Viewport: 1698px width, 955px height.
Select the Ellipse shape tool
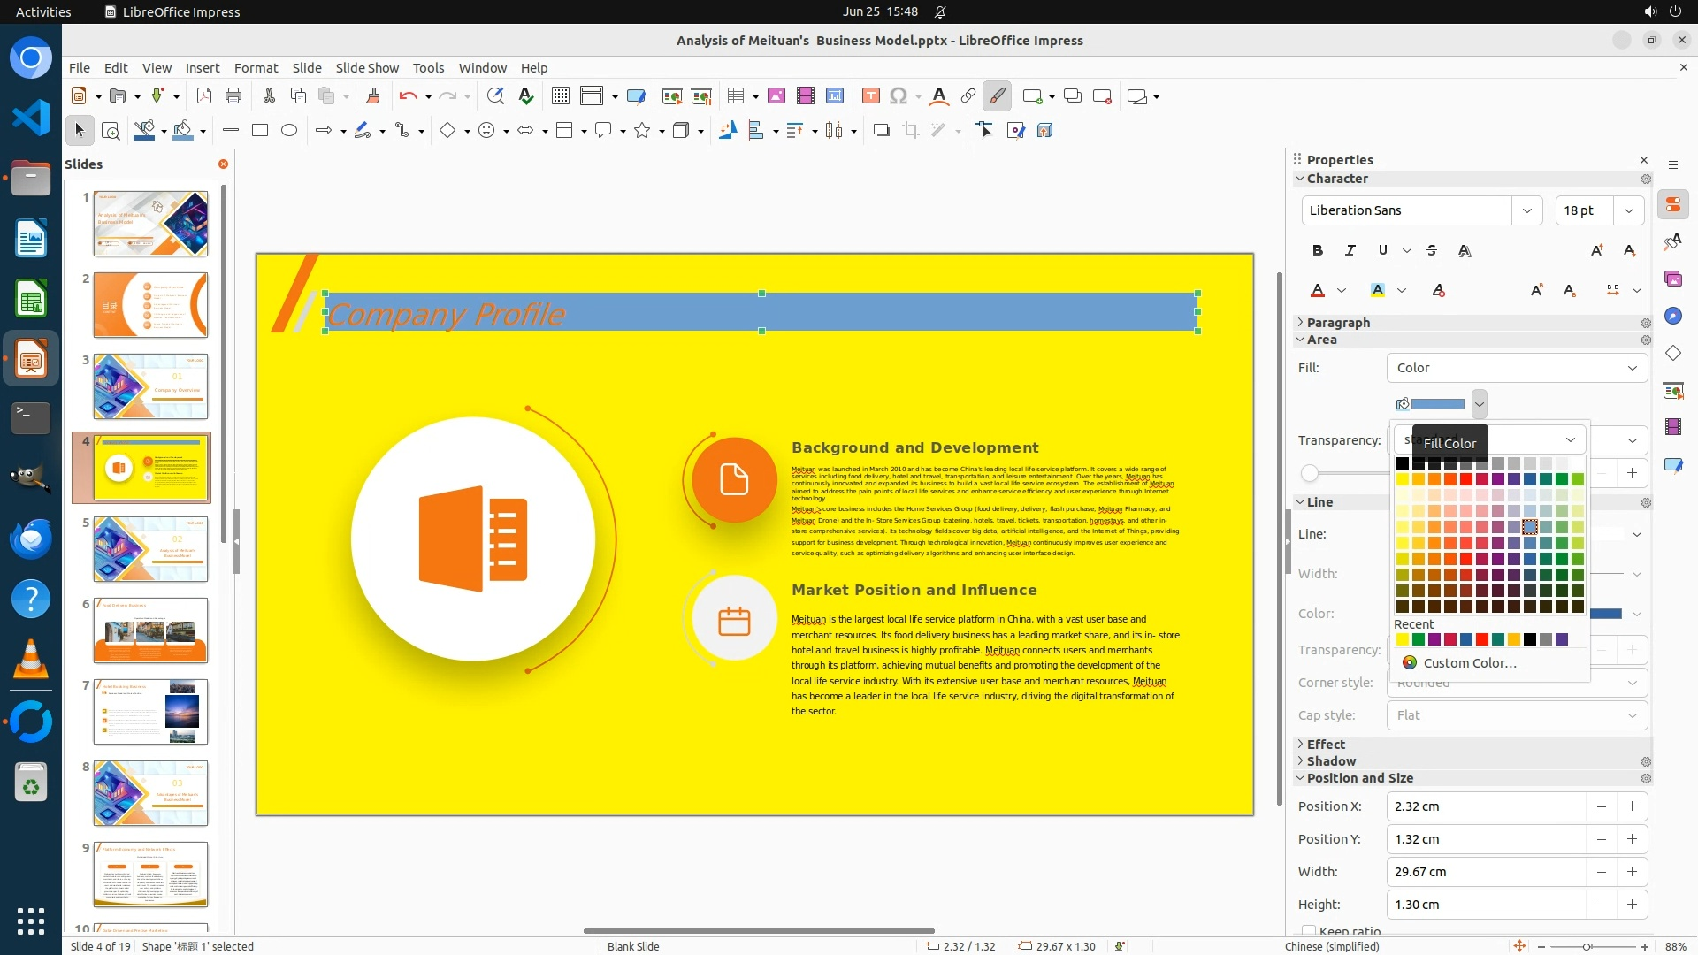289,131
